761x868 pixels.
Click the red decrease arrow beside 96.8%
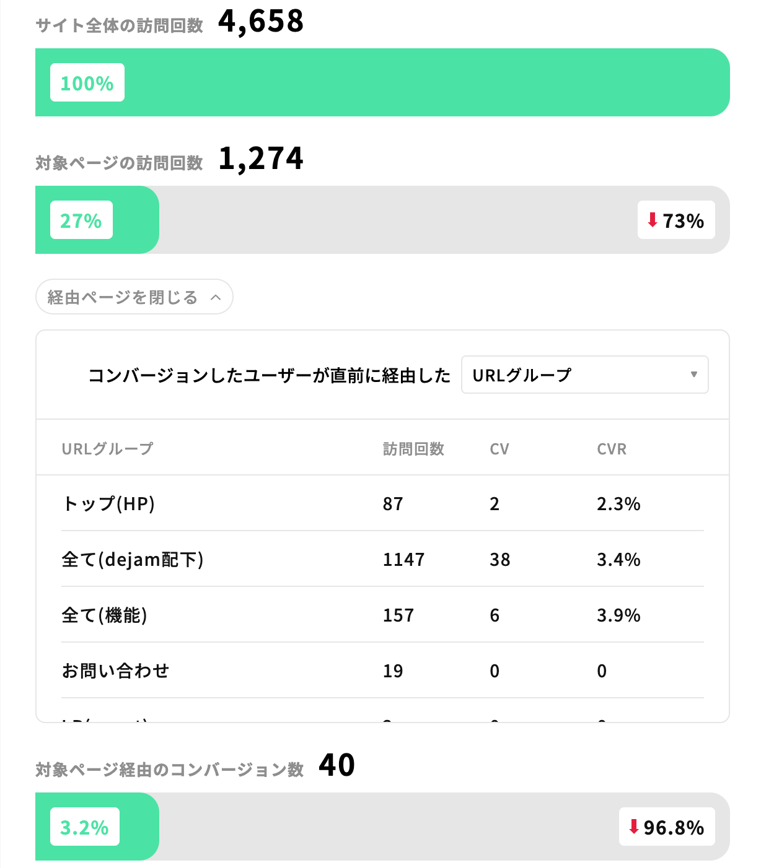pyautogui.click(x=635, y=827)
